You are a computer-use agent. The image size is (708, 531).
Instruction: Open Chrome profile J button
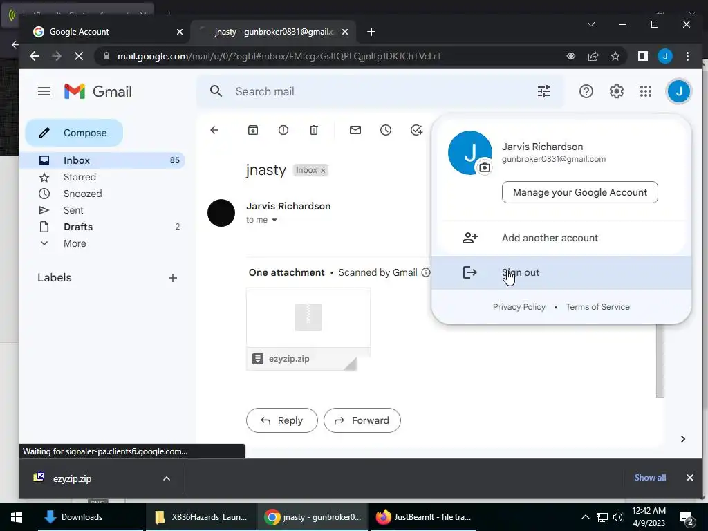click(665, 56)
